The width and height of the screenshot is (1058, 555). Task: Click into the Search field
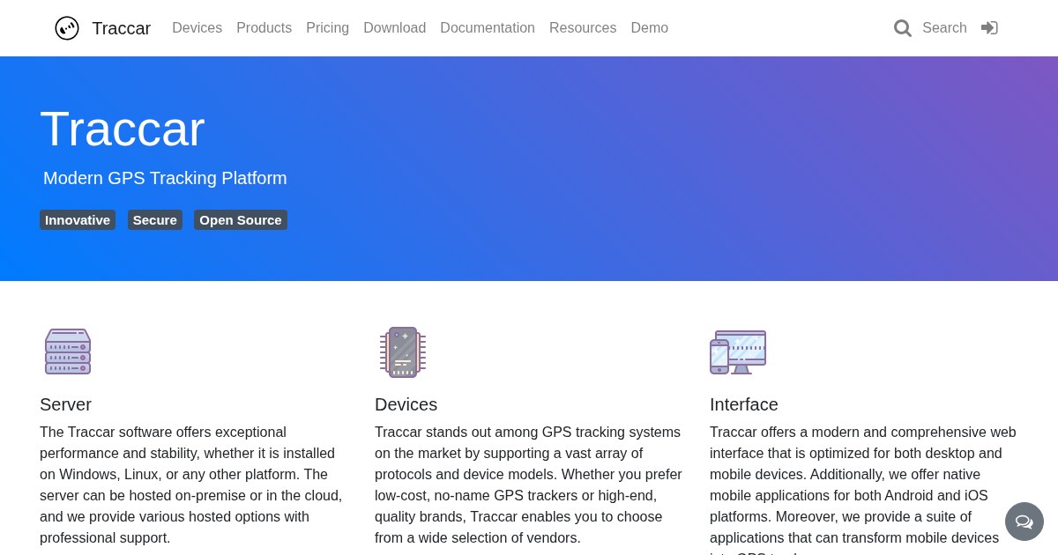[944, 28]
